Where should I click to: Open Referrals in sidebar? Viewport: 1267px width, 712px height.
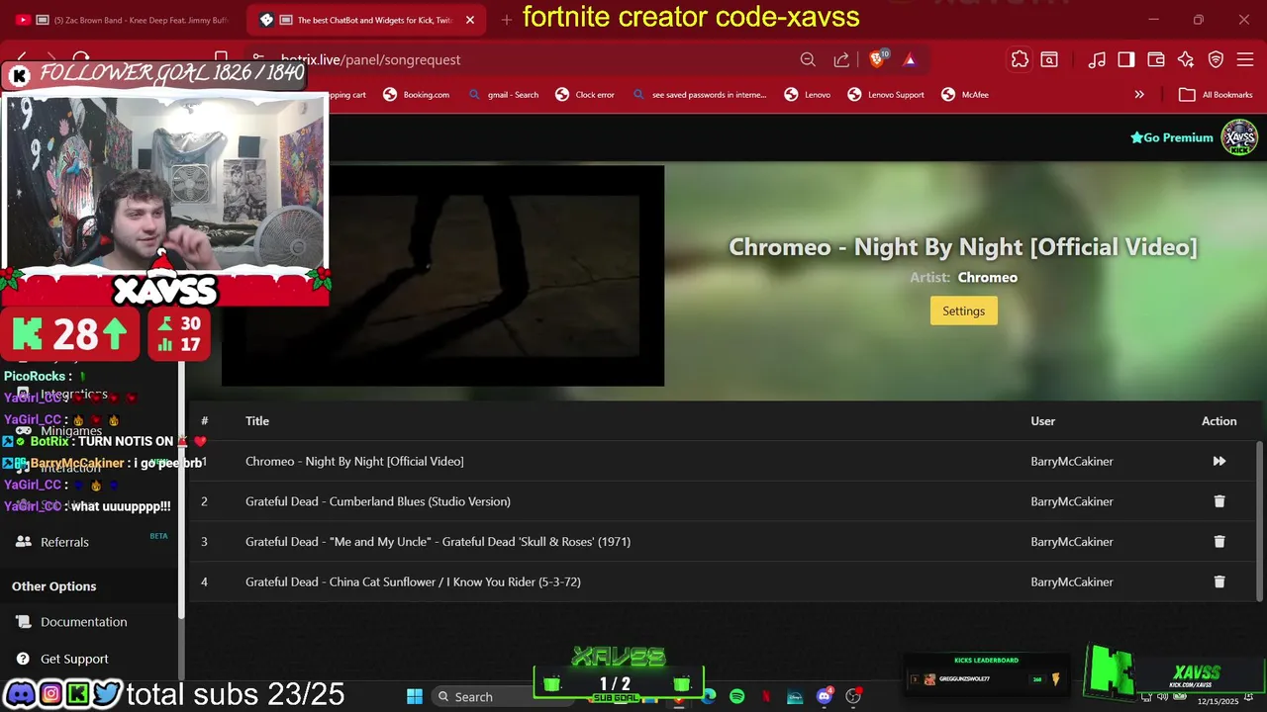pos(64,542)
